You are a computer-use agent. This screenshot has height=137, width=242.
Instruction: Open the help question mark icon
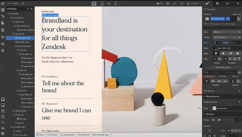3,134
